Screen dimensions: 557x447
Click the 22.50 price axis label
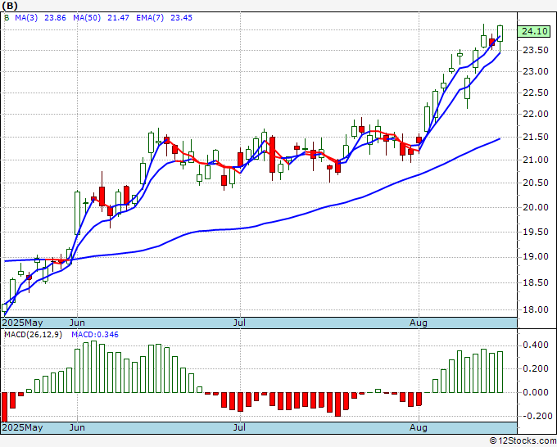[536, 93]
